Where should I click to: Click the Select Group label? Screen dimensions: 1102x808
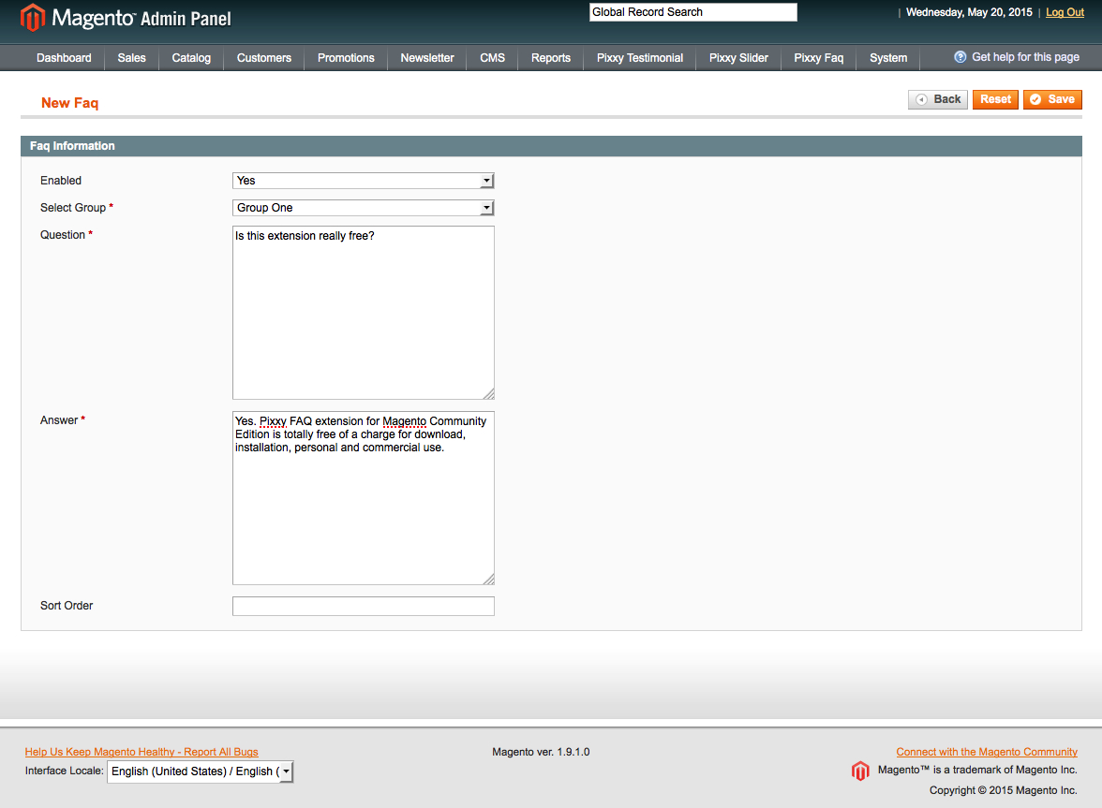pos(73,208)
